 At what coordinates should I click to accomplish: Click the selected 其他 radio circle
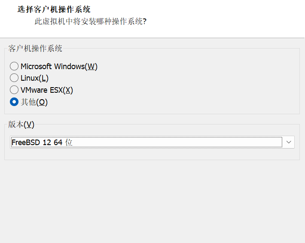[14, 102]
